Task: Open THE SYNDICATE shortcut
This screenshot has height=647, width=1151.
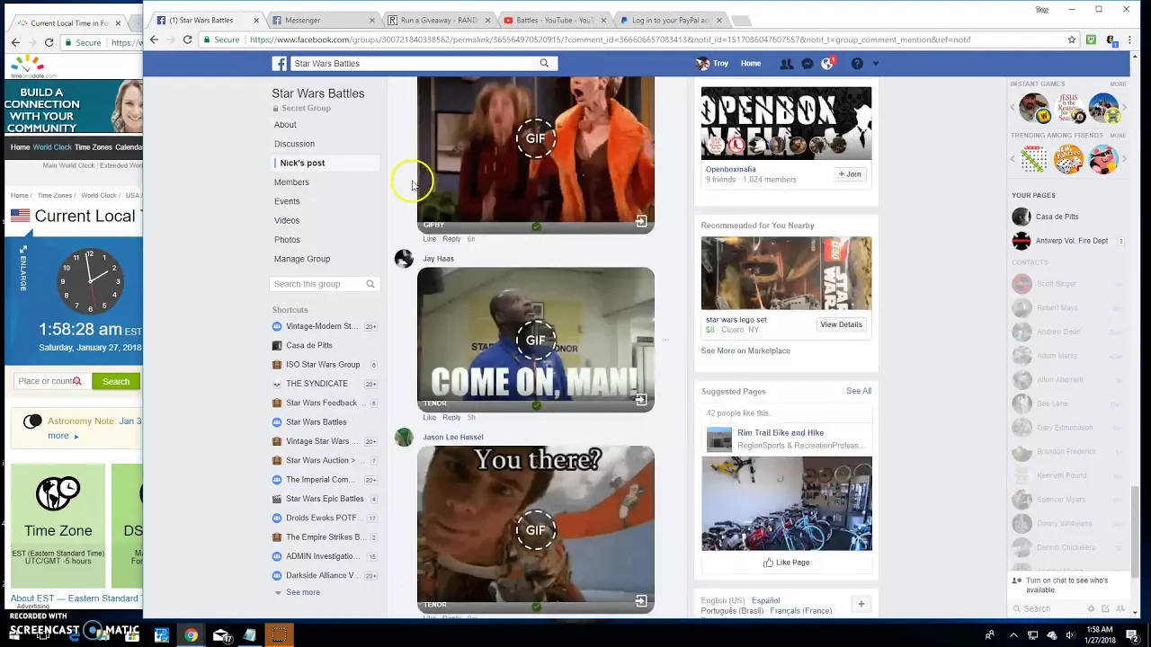Action: [317, 384]
